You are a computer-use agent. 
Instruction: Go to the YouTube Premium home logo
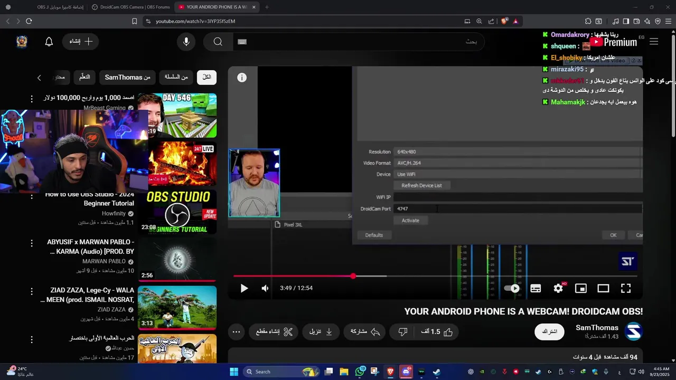tap(614, 42)
